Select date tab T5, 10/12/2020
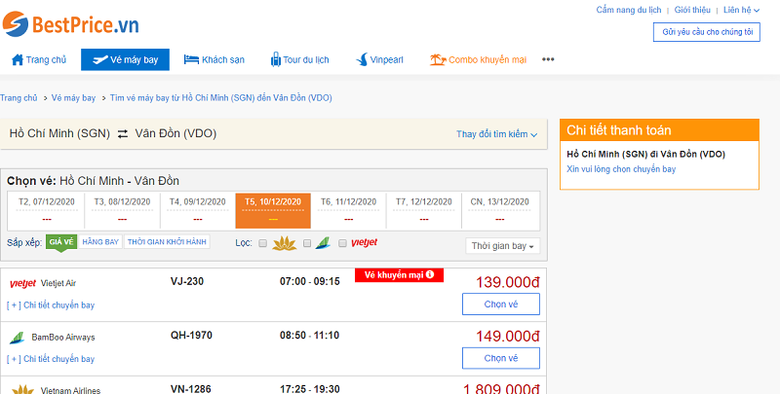 [x=273, y=210]
